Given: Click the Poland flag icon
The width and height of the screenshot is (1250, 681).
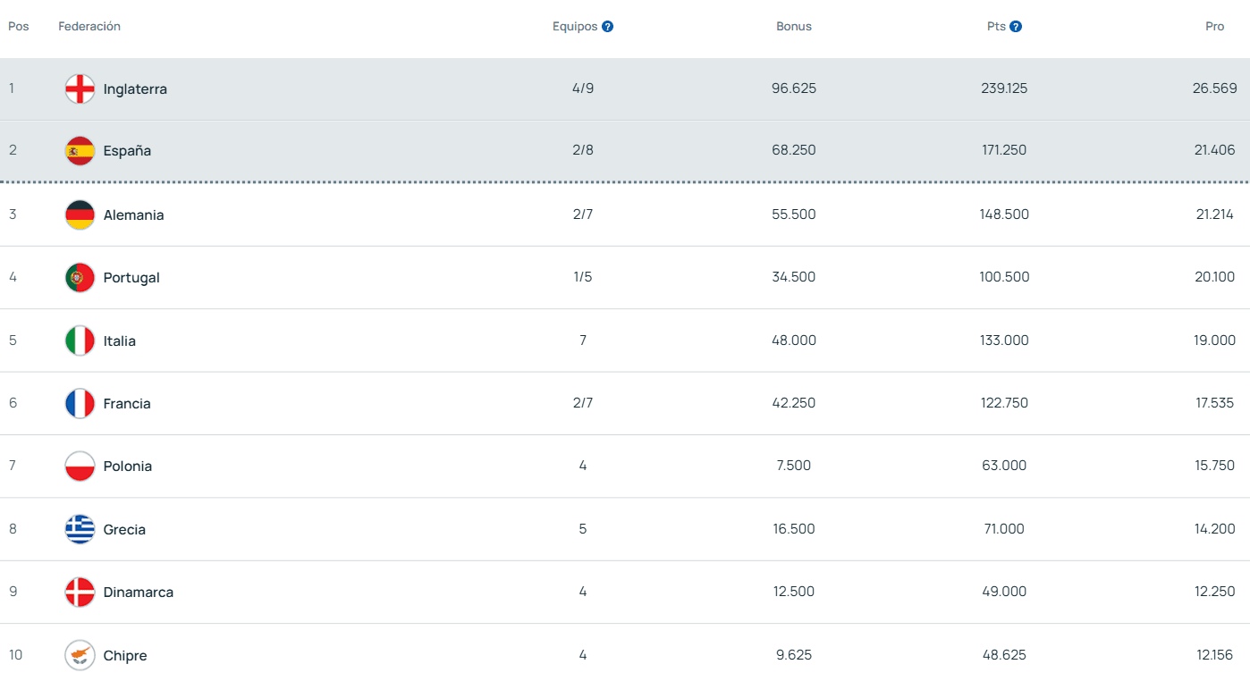Looking at the screenshot, I should click(80, 467).
